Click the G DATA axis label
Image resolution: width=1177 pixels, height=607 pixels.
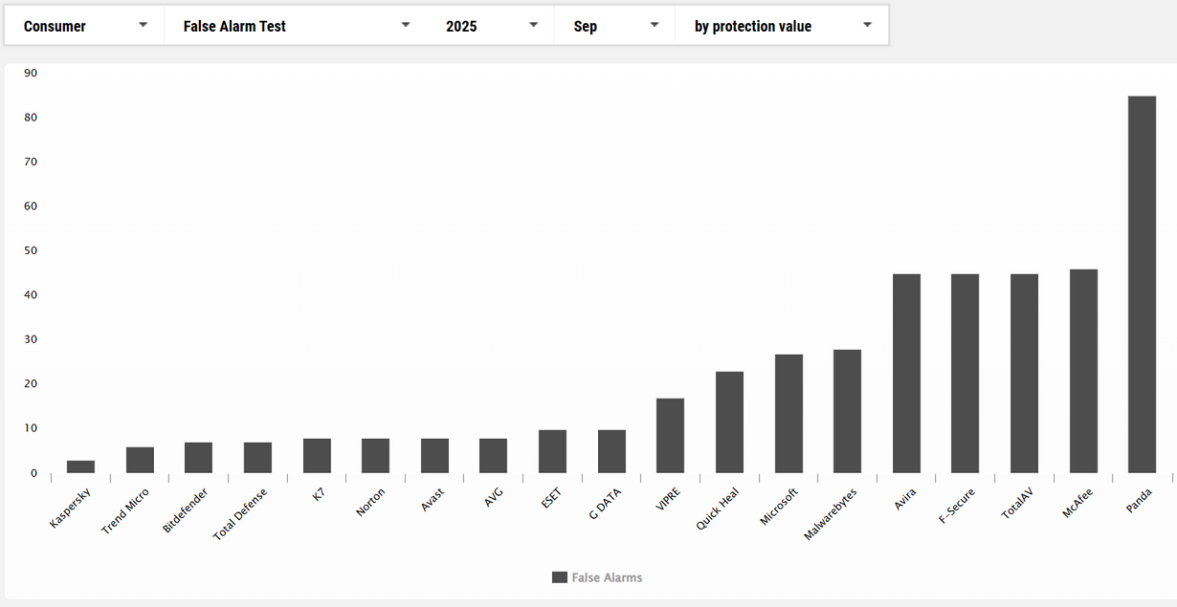[x=606, y=503]
